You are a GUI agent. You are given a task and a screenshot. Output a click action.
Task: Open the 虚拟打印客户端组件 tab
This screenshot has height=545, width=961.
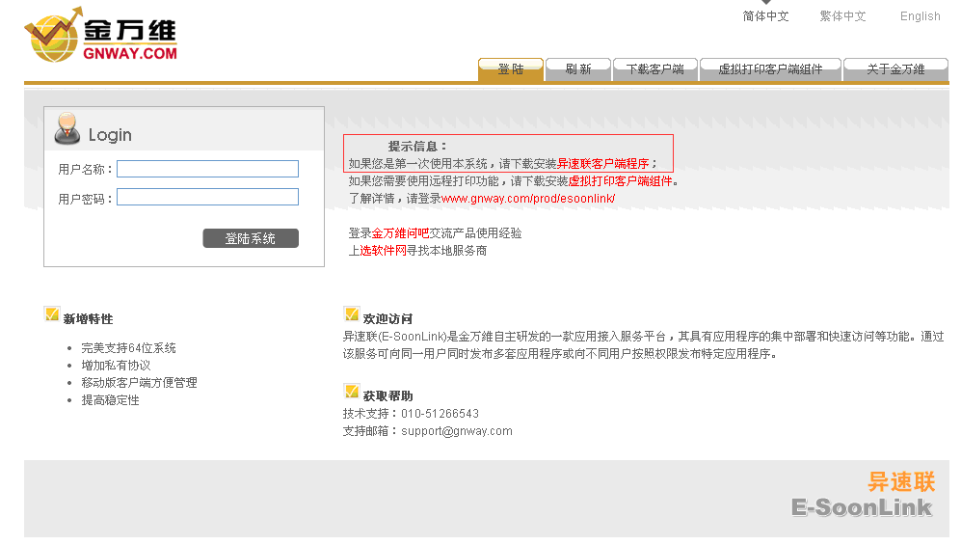[x=770, y=69]
